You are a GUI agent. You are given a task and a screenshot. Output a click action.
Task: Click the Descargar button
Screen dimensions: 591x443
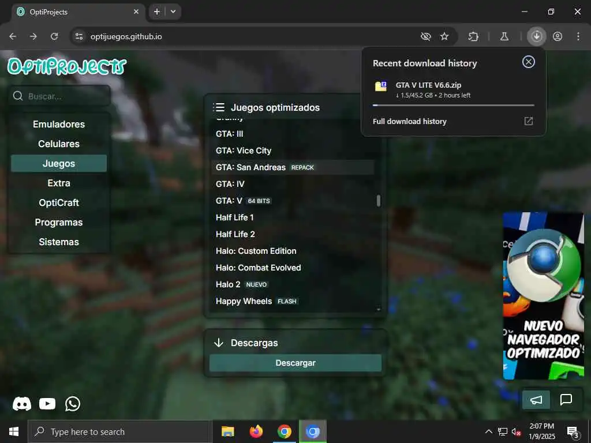click(x=295, y=363)
